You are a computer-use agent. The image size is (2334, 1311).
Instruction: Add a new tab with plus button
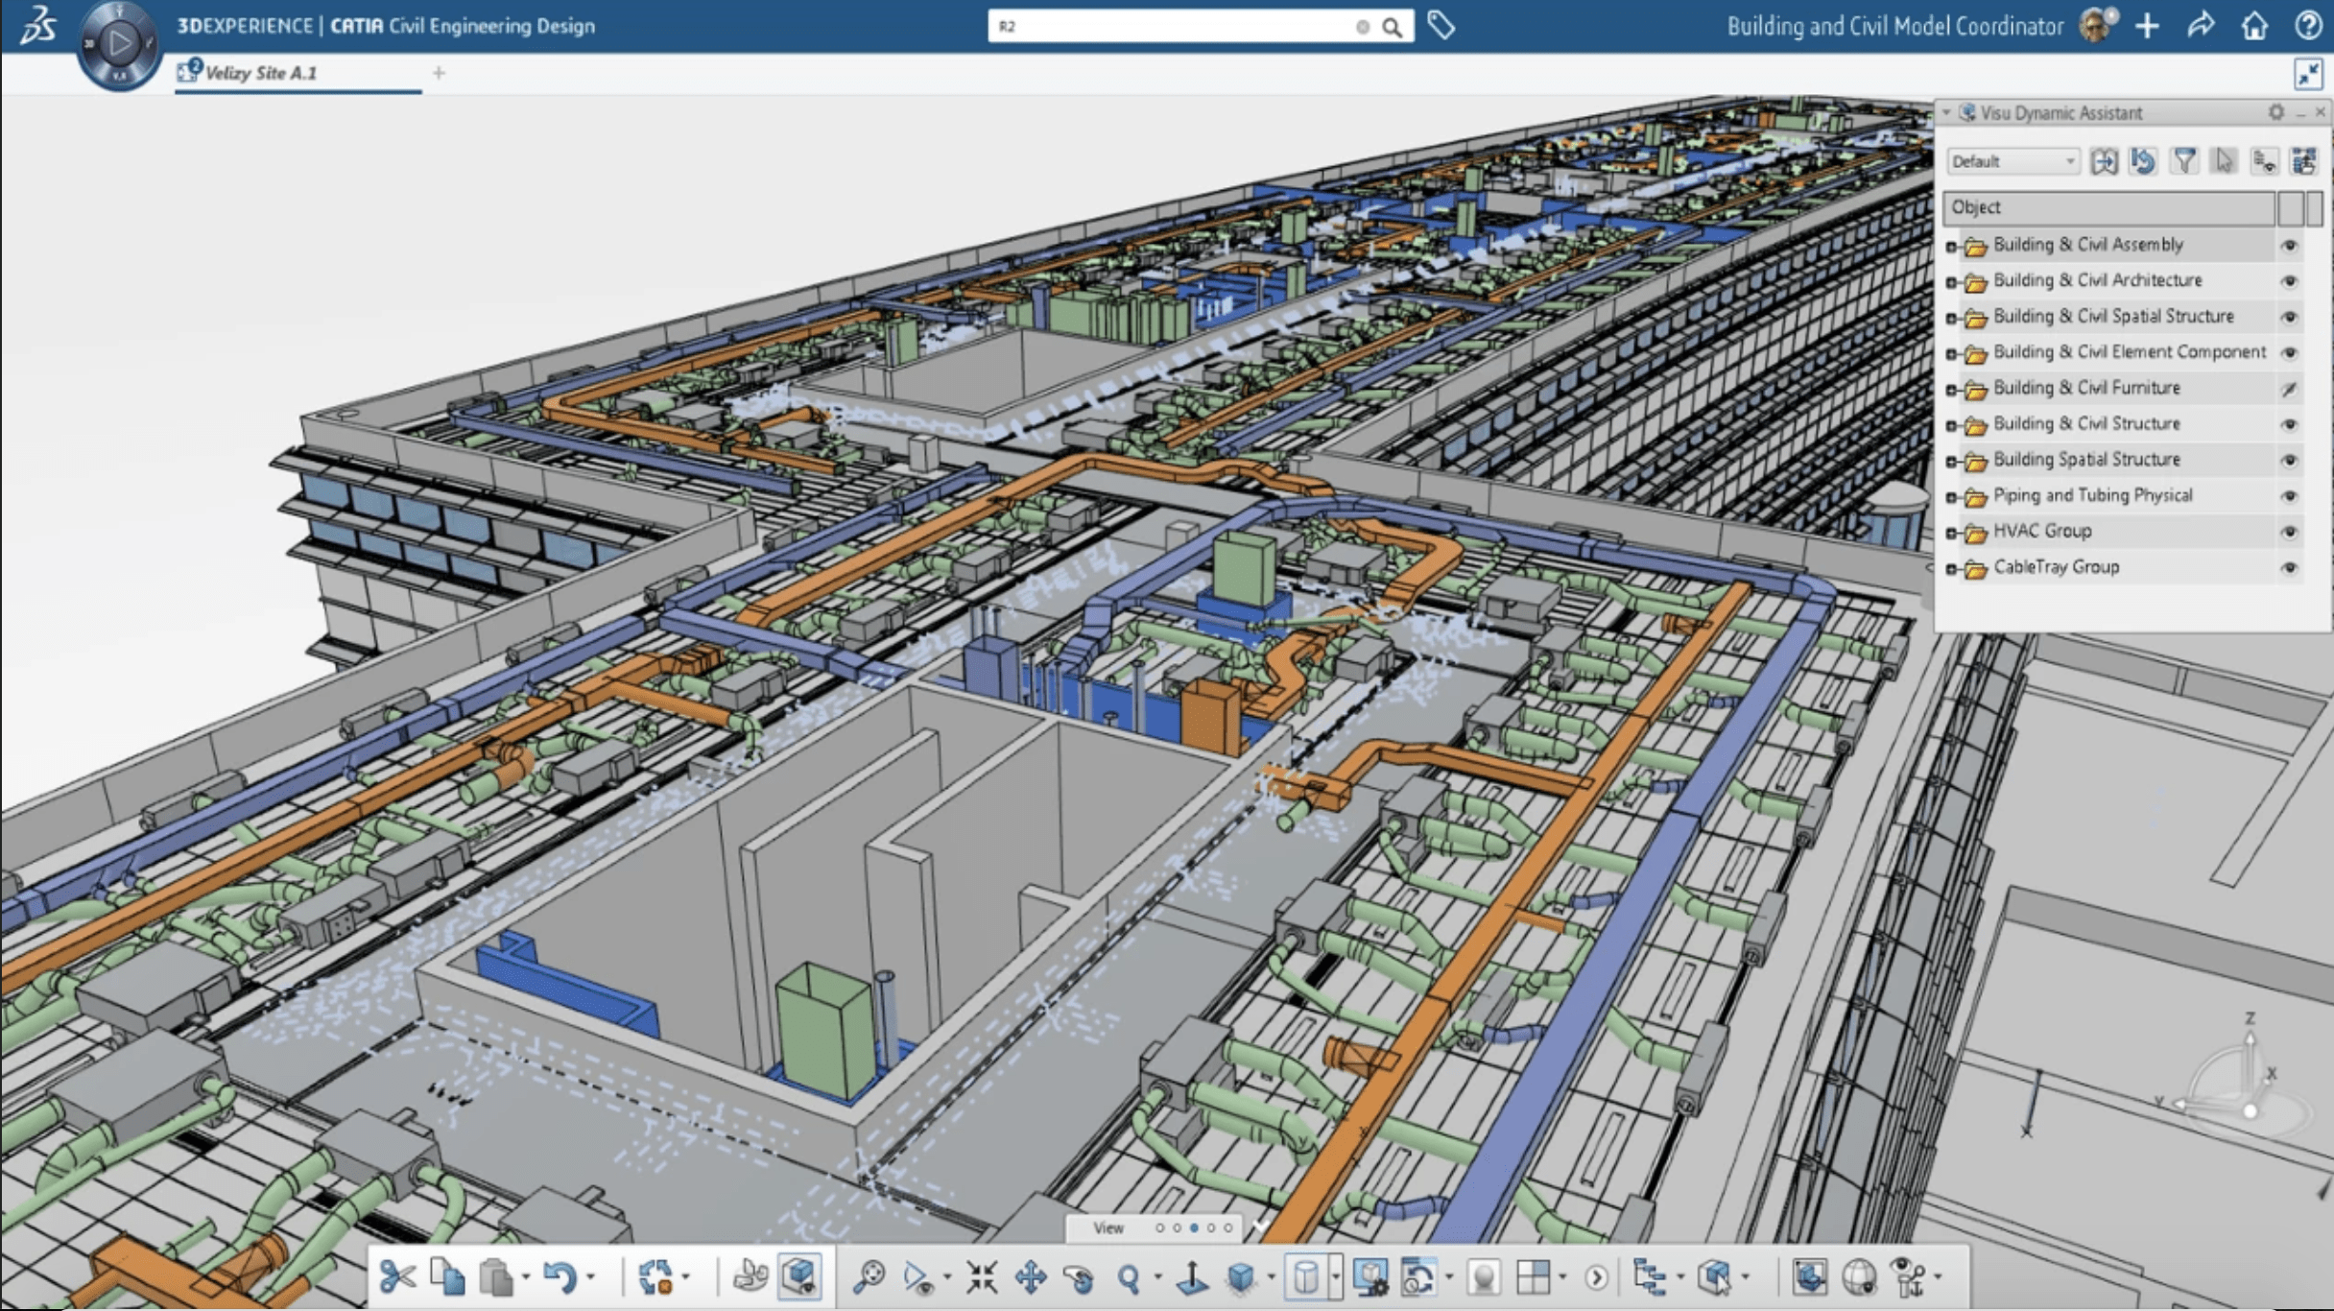pyautogui.click(x=439, y=72)
